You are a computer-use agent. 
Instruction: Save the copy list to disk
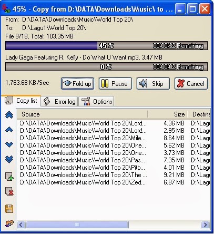coord(9,209)
